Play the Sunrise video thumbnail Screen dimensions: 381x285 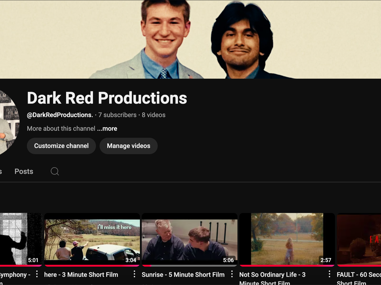coord(189,240)
